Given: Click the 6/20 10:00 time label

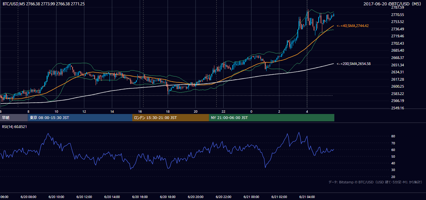Looking at the screenshot, I should 56,197.
